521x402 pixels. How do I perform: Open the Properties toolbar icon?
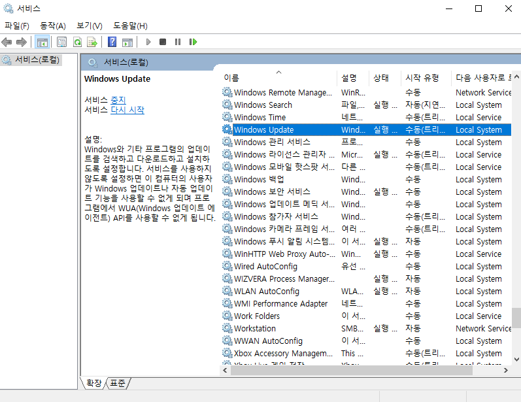pyautogui.click(x=62, y=42)
